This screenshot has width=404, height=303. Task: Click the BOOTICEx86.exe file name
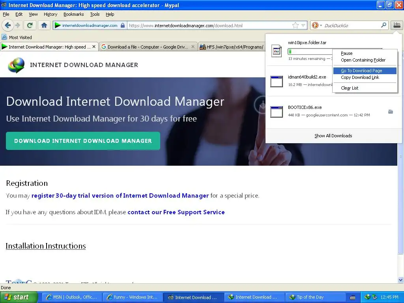pos(305,107)
